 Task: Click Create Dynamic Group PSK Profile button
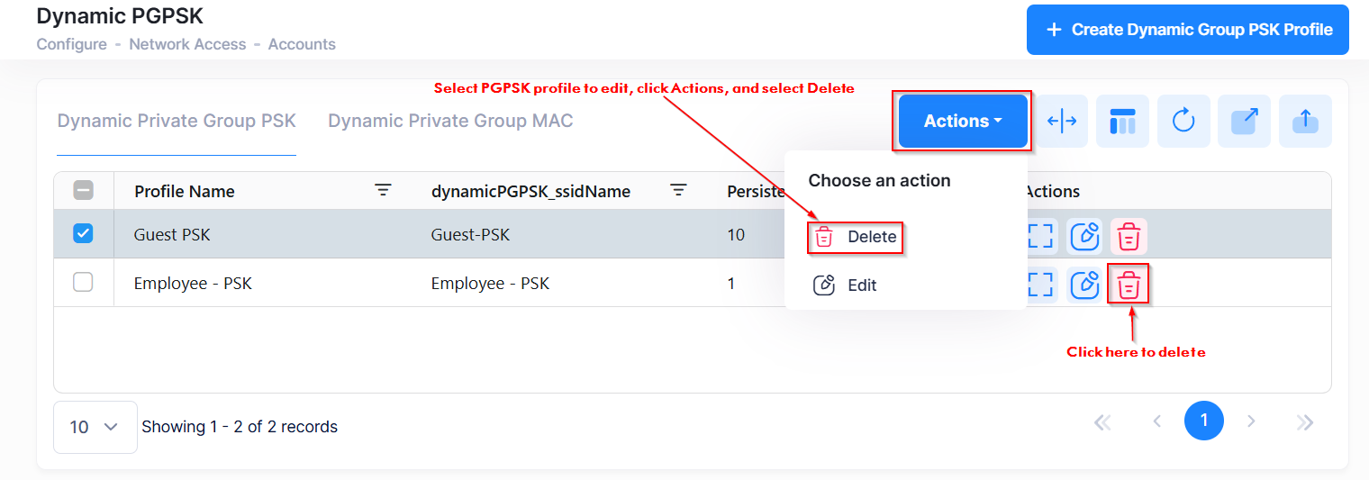coord(1187,30)
